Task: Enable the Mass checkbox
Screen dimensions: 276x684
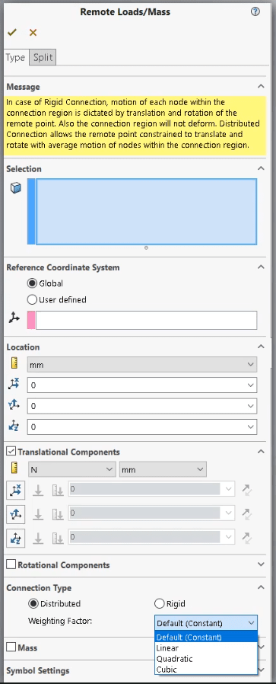Action: [11, 647]
